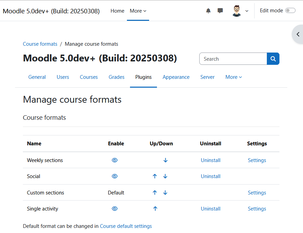Move Social format up with arrow
Viewport: 303px width, 233px height.
click(155, 176)
